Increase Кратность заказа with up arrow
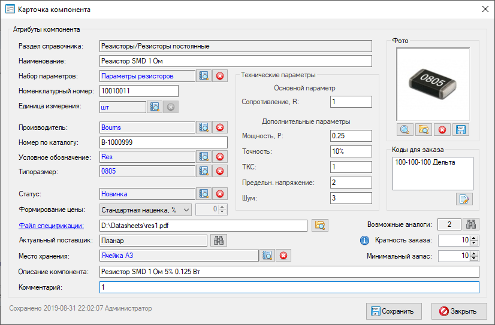This screenshot has width=495, height=325. coord(474,238)
